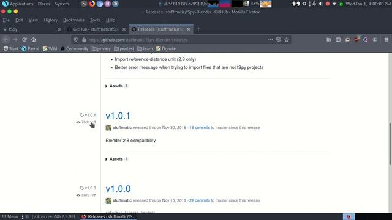Click the red recording indicator in tray

coord(328,4)
